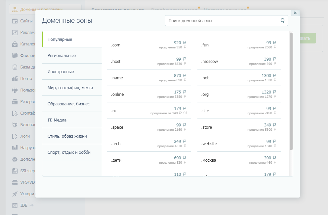328x215 pixels.
Task: Click the Почта mailbox icon in the sidebar
Action: pos(15,79)
